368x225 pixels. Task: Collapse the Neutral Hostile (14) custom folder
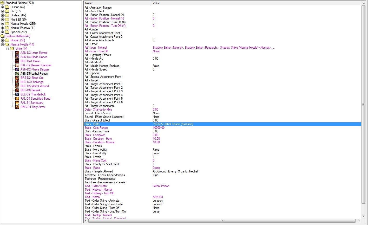coord(3,44)
